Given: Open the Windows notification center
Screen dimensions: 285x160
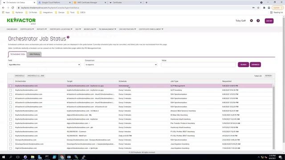Looking at the screenshot, I should (x=281, y=157).
